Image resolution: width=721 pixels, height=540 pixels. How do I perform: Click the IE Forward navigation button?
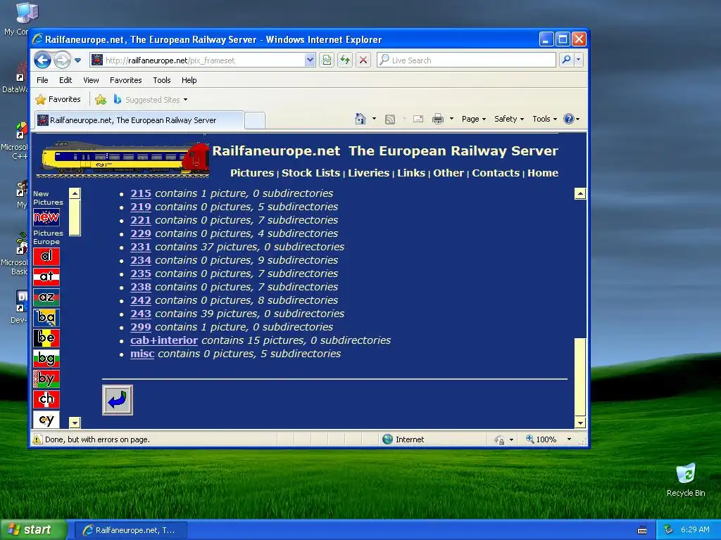click(x=62, y=60)
